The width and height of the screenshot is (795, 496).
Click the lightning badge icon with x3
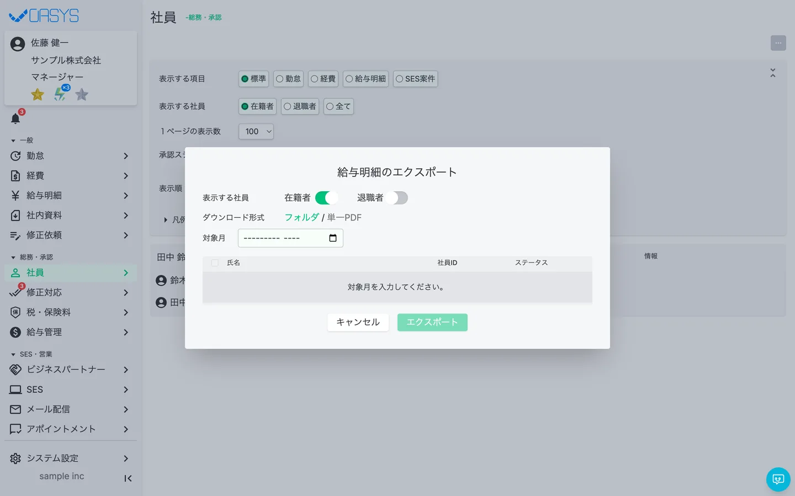61,94
